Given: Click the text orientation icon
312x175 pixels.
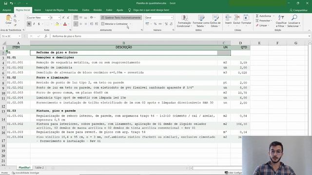Looking at the screenshot, I should [92, 17].
